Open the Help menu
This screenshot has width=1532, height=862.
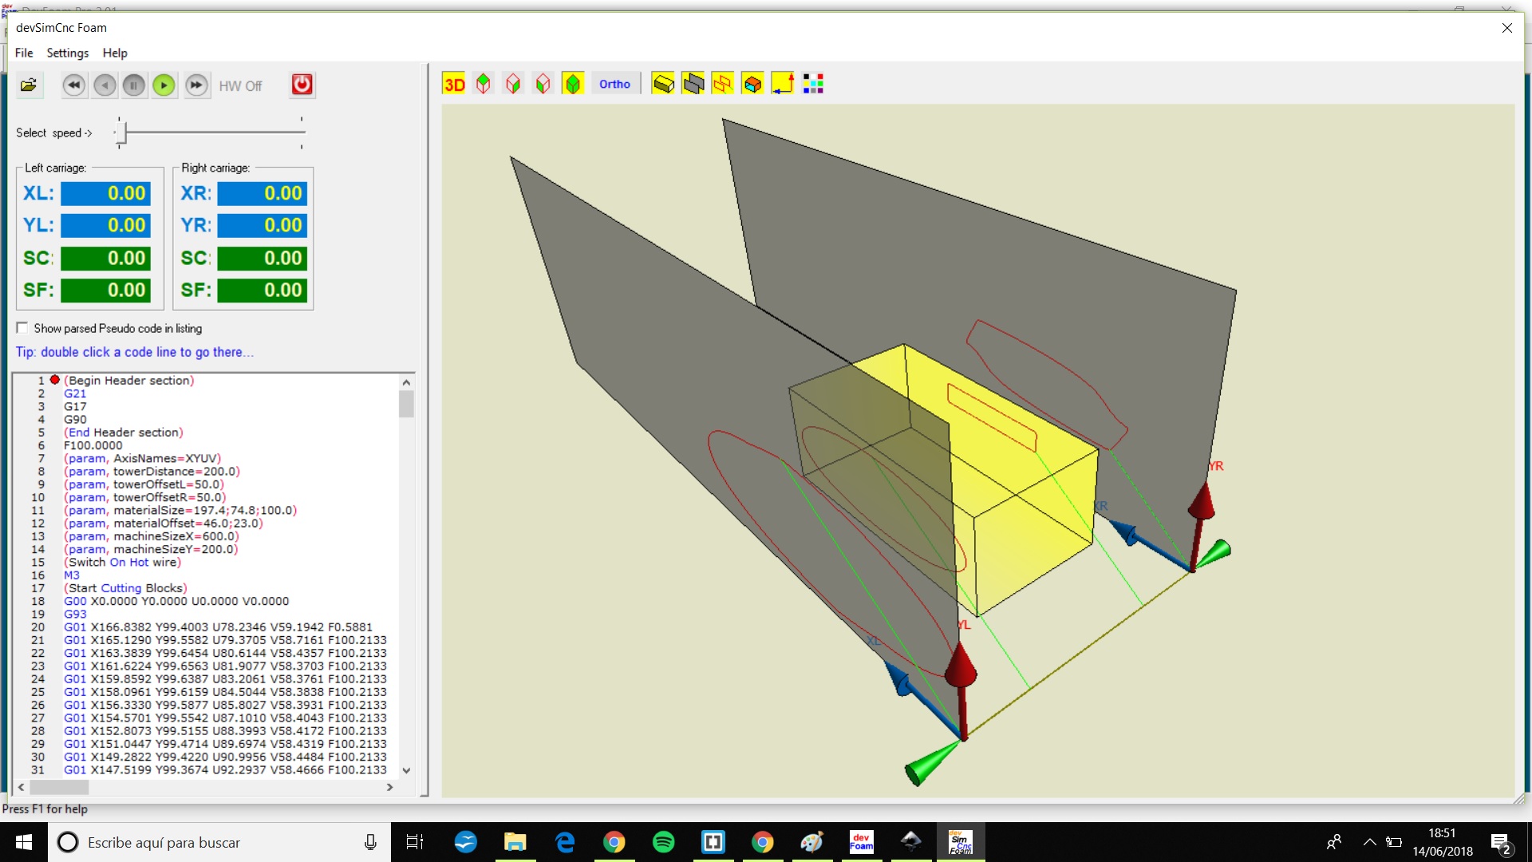(x=114, y=53)
